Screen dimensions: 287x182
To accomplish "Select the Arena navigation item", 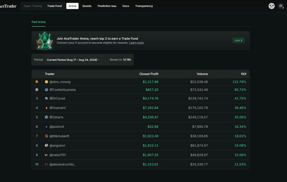I will coord(72,6).
